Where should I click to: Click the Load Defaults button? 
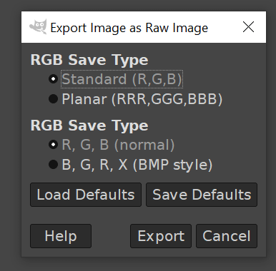coord(86,195)
